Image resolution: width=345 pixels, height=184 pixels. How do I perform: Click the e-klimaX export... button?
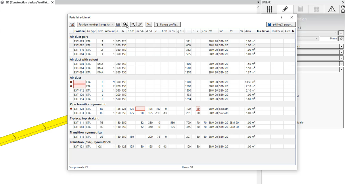(281, 24)
